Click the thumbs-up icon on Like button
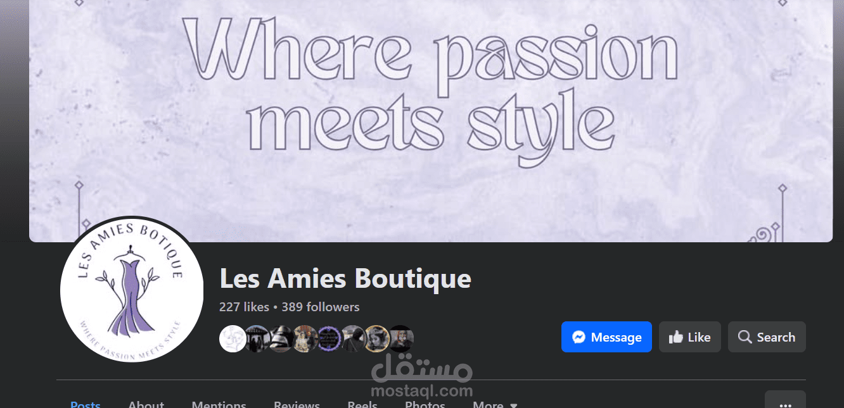This screenshot has width=844, height=408. (x=675, y=337)
